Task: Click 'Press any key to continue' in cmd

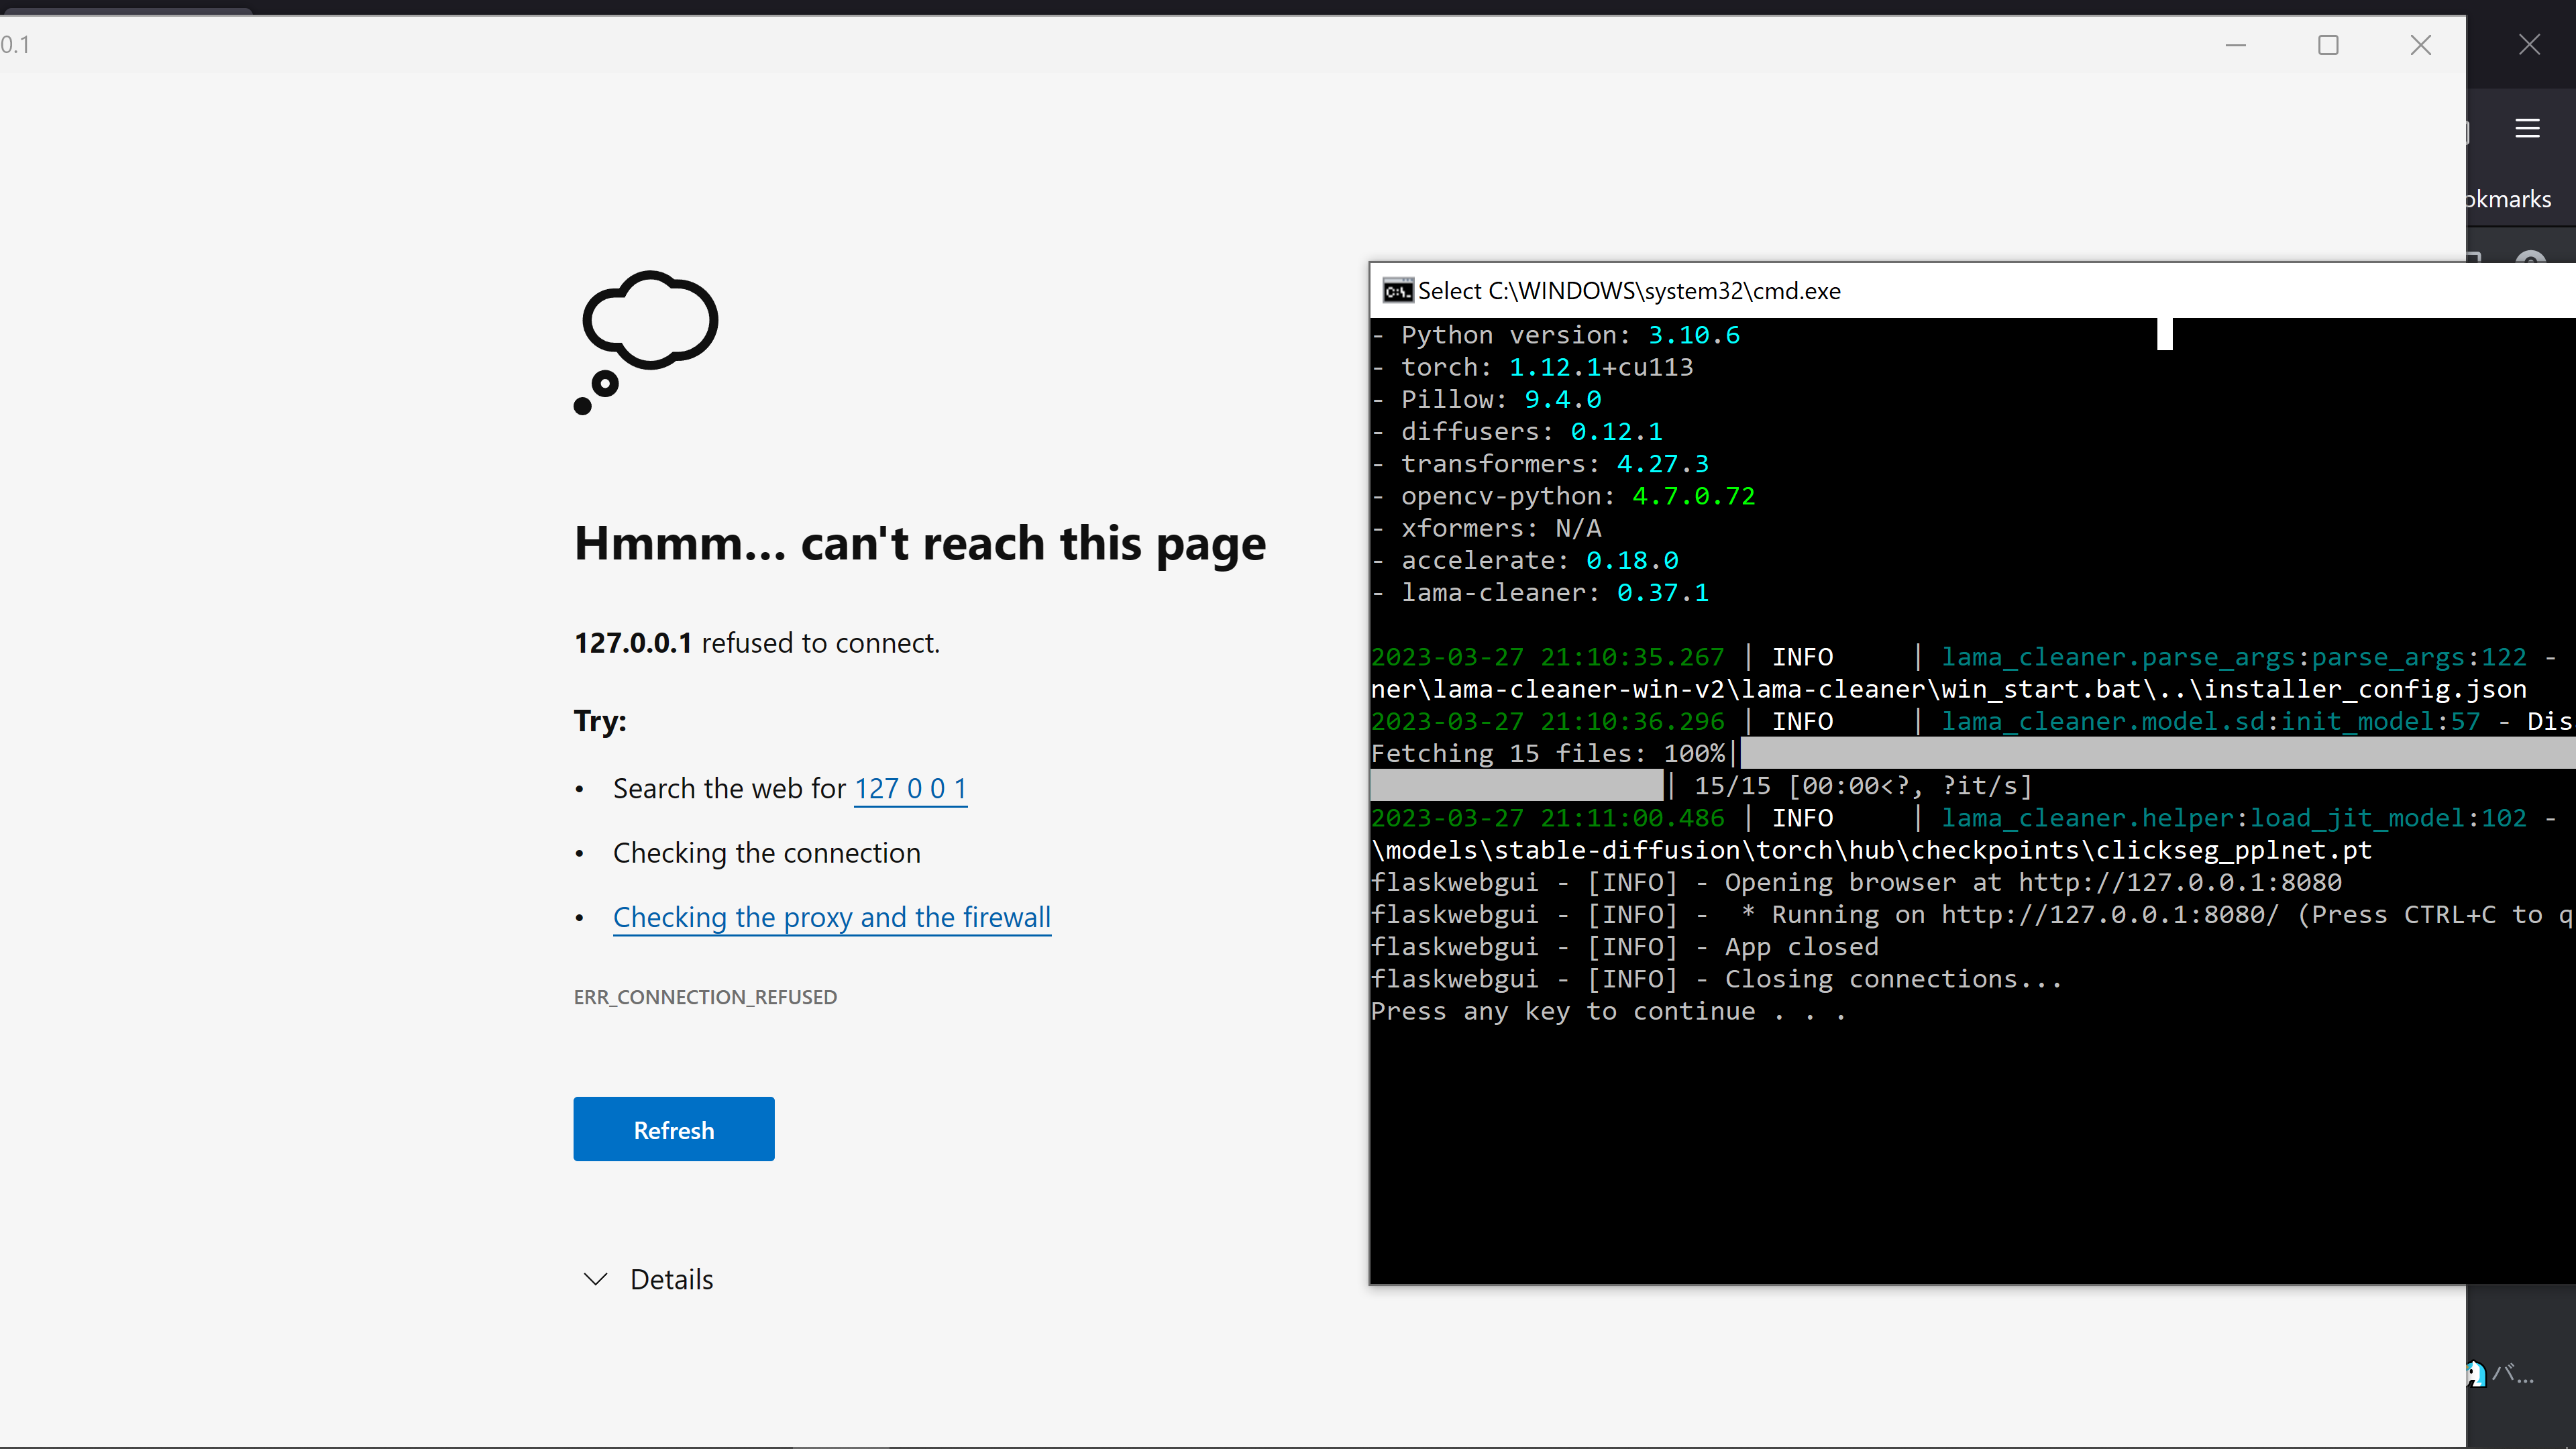Action: click(x=1608, y=1011)
